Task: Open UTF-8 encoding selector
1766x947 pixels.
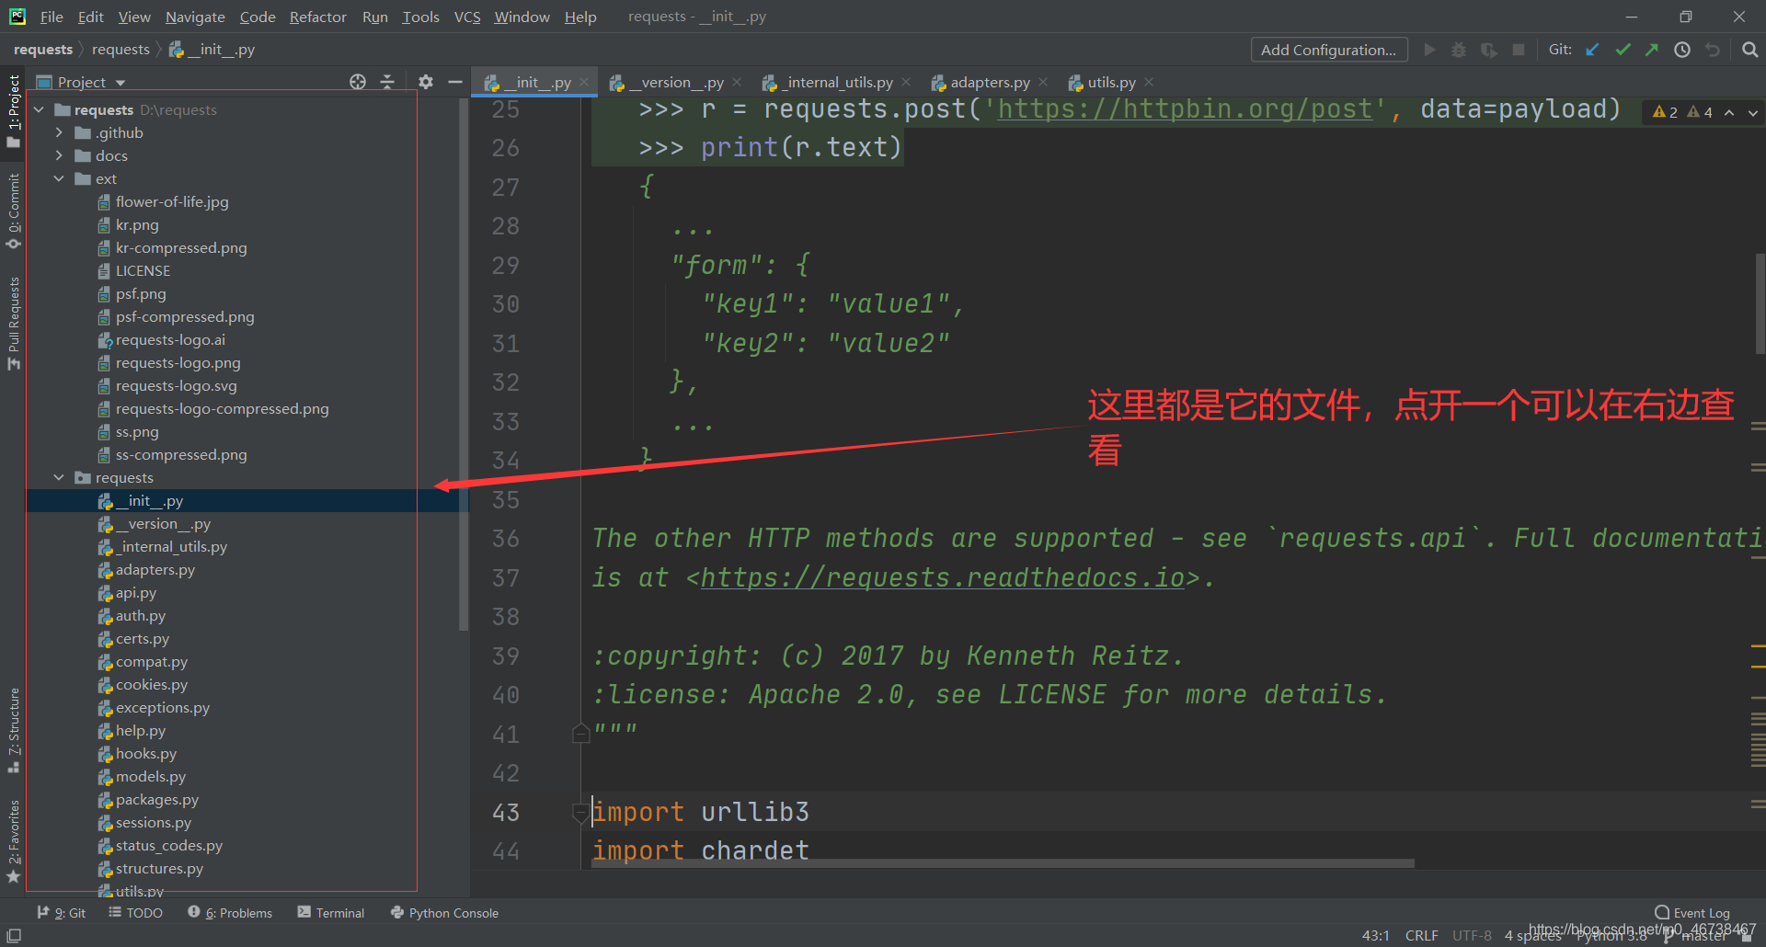Action: (1472, 935)
